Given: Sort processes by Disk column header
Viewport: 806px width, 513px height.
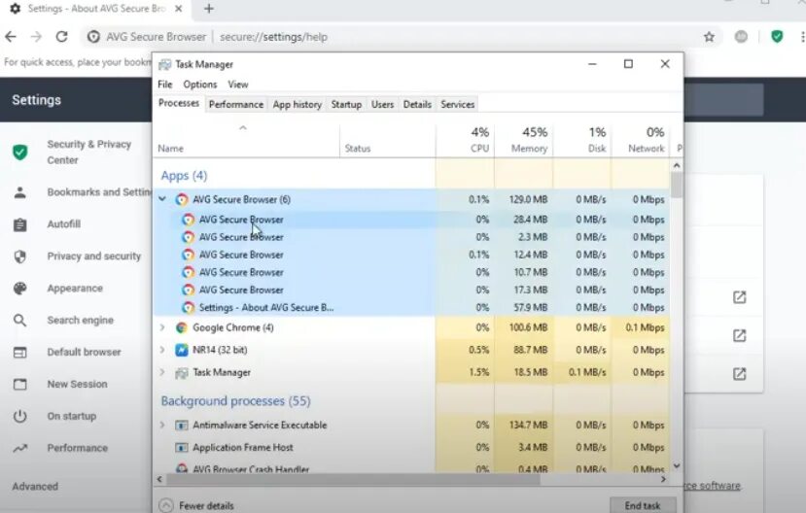Looking at the screenshot, I should [582, 140].
